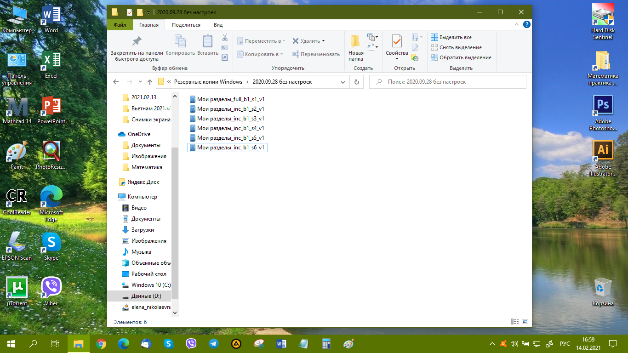Click the folder search input field
Image resolution: width=628 pixels, height=353 pixels.
pos(448,82)
